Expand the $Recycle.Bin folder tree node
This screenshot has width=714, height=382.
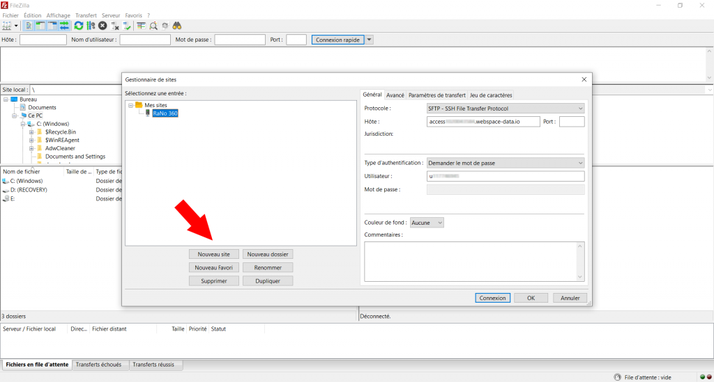click(x=31, y=132)
